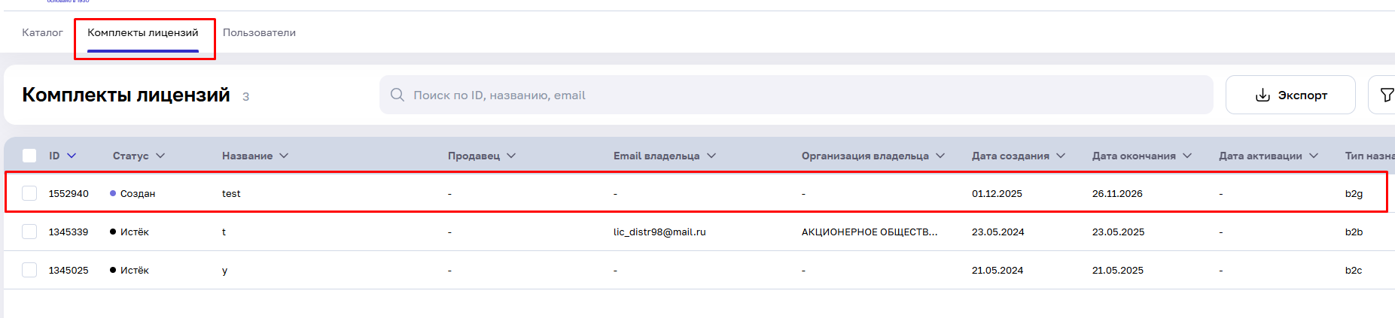Focus the search by ID field
The height and width of the screenshot is (318, 1395).
click(x=798, y=95)
